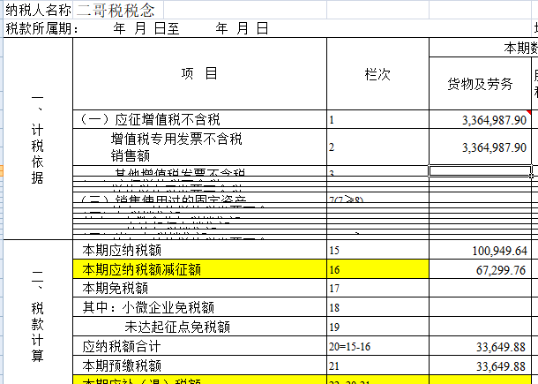
Task: Click the 税款所属期 label cell
Action: pos(41,28)
